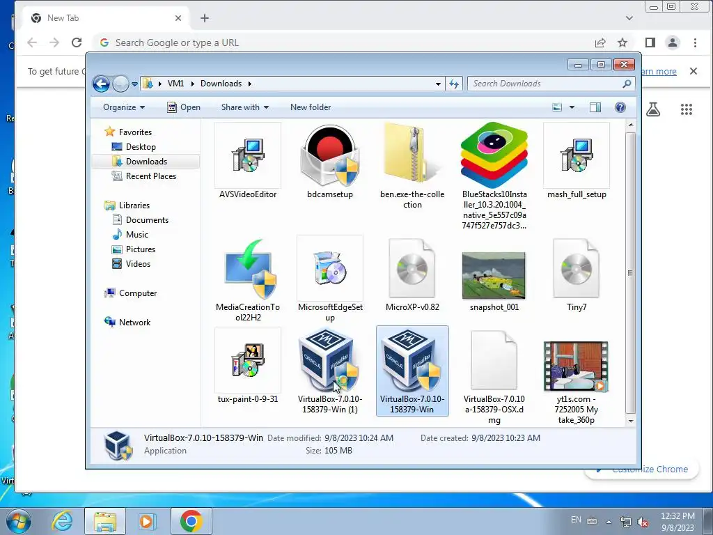
Task: Select the BlueStacks10Installer file
Action: tap(494, 176)
